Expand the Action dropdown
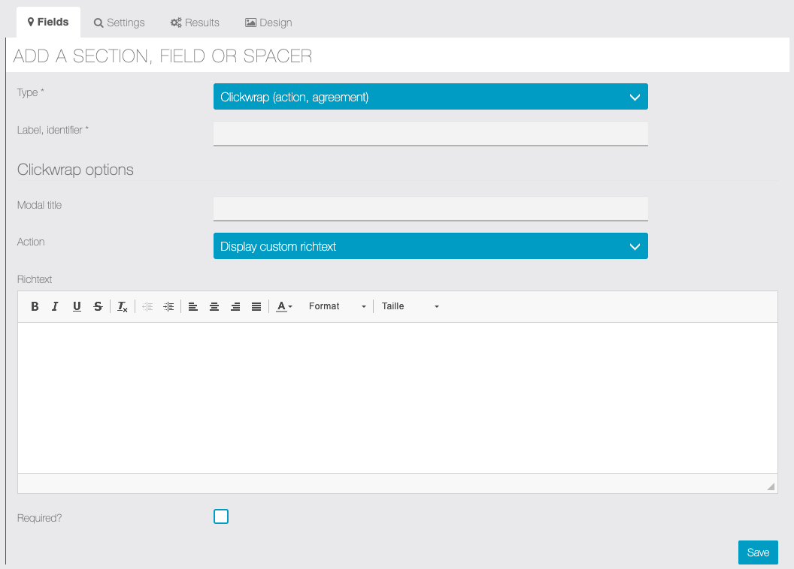This screenshot has height=569, width=794. pos(430,246)
